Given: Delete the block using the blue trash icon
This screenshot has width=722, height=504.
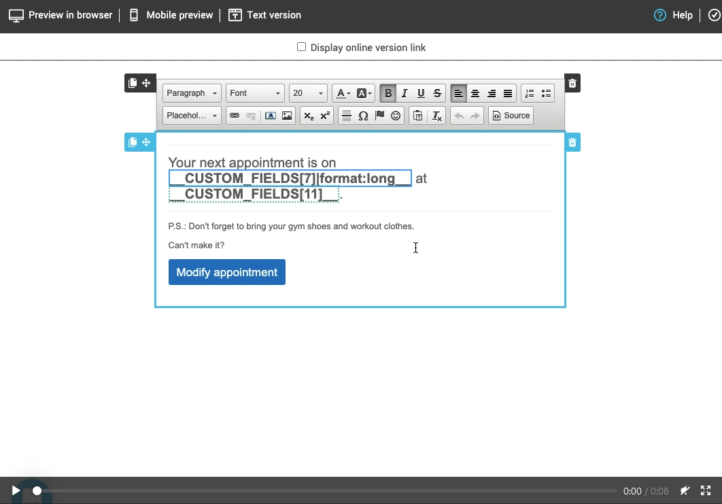Looking at the screenshot, I should click(572, 142).
